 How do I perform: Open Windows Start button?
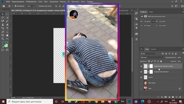tap(3, 101)
